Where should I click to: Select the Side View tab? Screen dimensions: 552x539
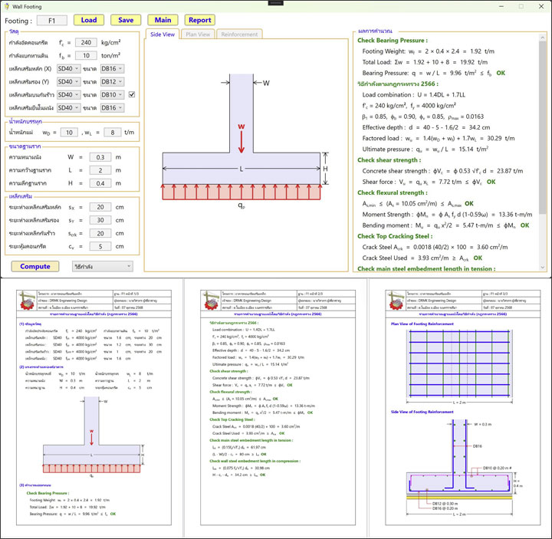click(x=162, y=34)
